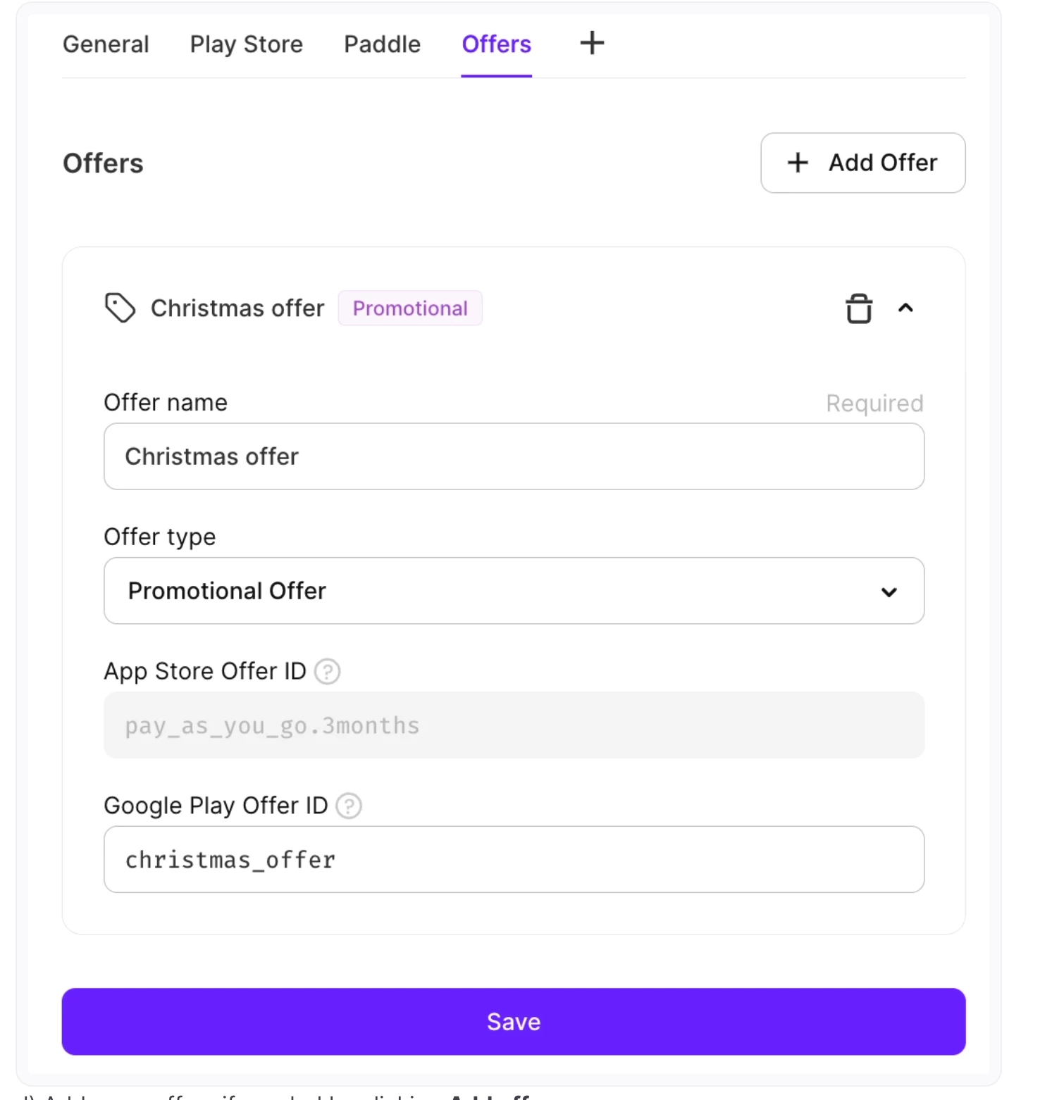Select the Offers tab
Screen dimensions: 1040x1100
(x=496, y=44)
